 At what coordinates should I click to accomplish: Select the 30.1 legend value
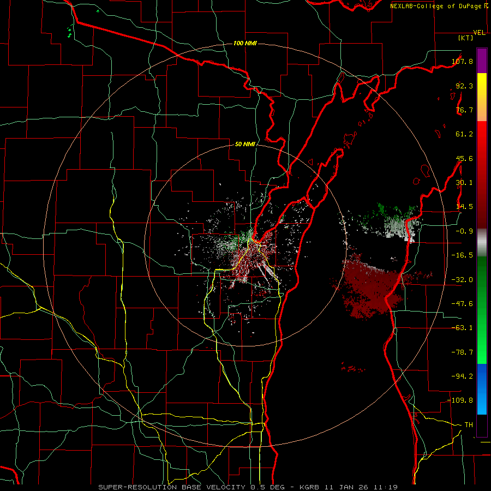click(464, 183)
